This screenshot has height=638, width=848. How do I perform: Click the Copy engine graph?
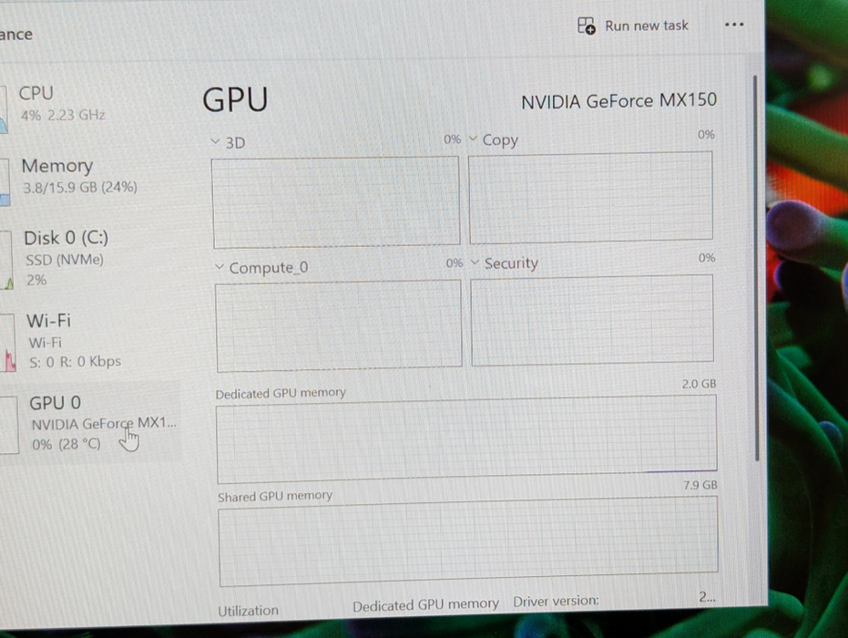tap(590, 197)
